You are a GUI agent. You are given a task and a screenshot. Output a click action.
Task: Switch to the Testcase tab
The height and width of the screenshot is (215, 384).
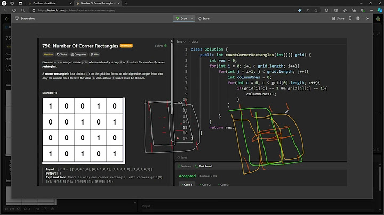coord(185,166)
